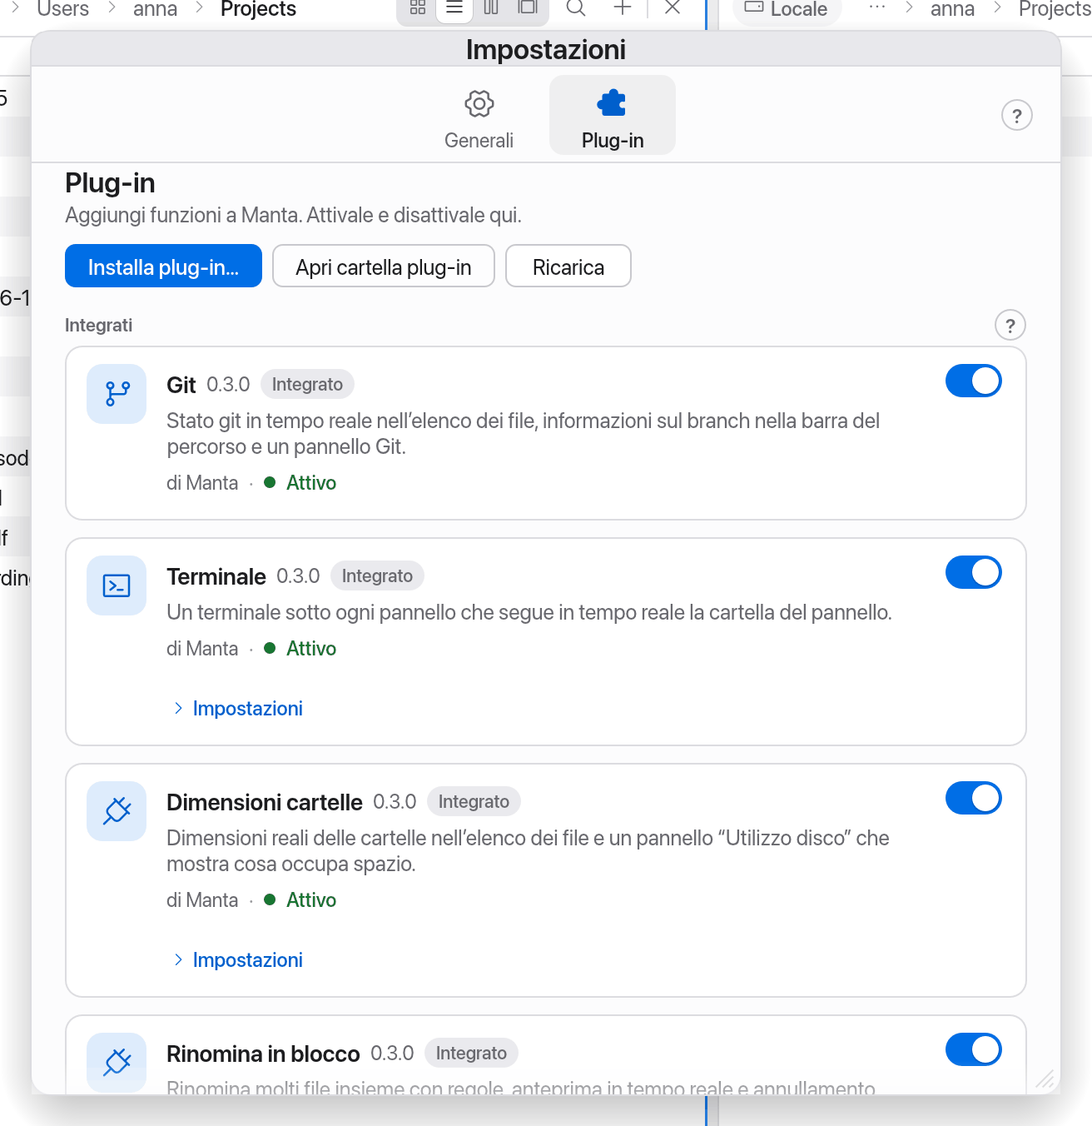
Task: Expand Impostazioni under Dimensioni cartelle
Action: [238, 960]
